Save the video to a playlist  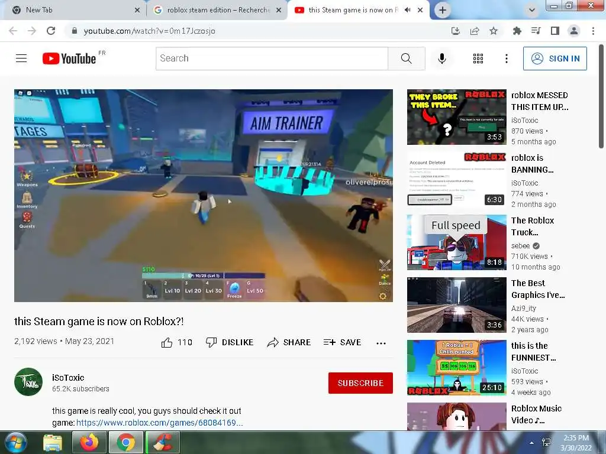click(343, 342)
